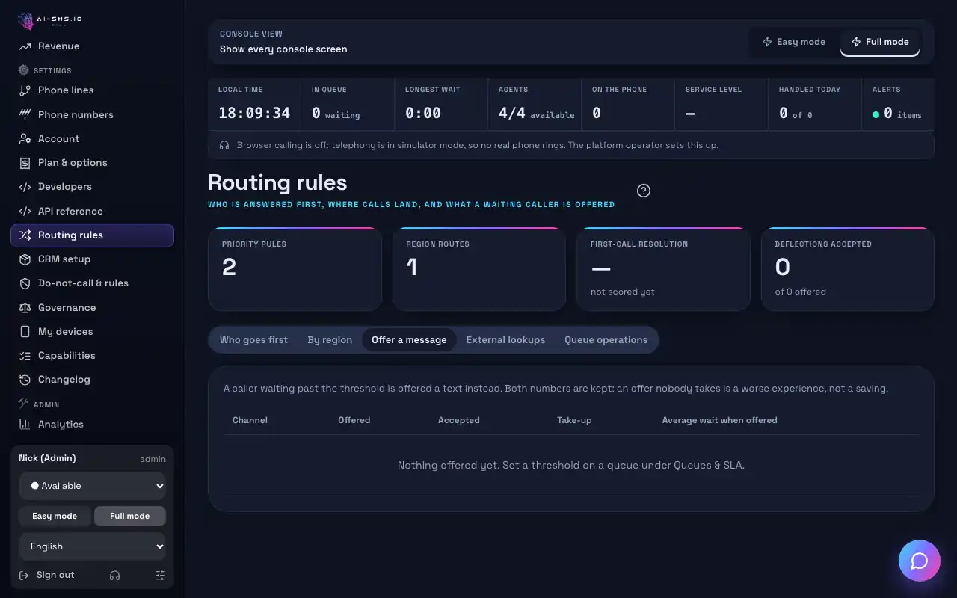Click the Account person icon
The height and width of the screenshot is (598, 957).
(25, 139)
